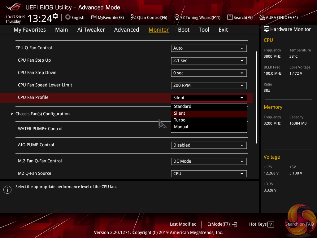The height and width of the screenshot is (238, 317).
Task: Open the My Favorites tab
Action: coord(30,30)
